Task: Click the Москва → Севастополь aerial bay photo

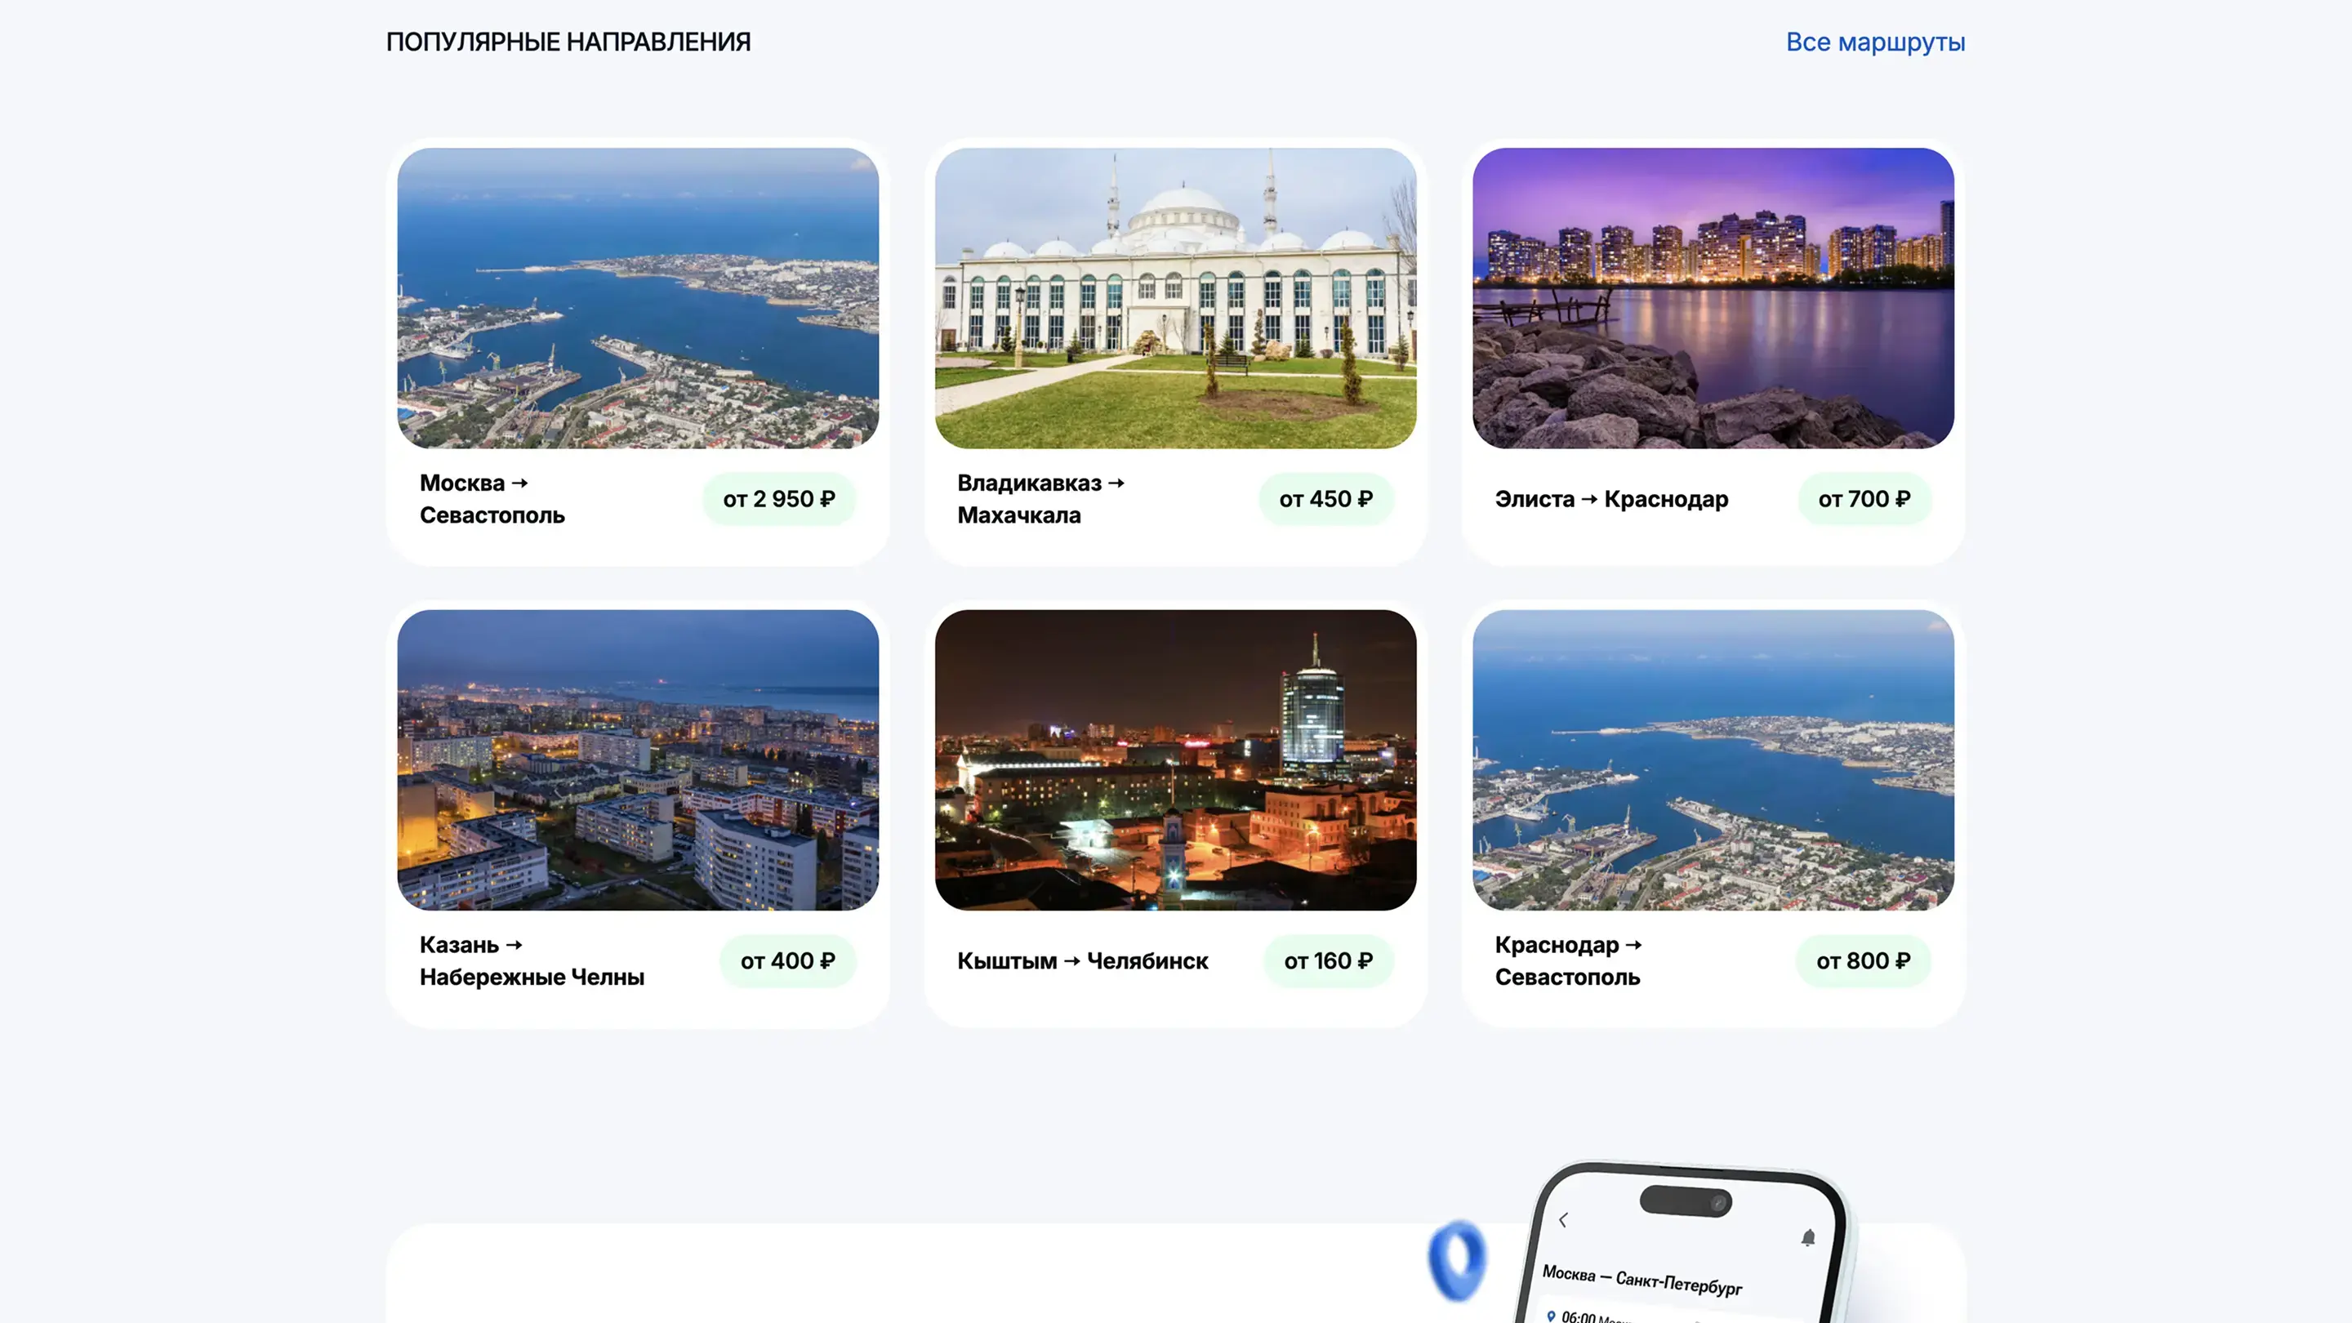Action: [x=637, y=297]
